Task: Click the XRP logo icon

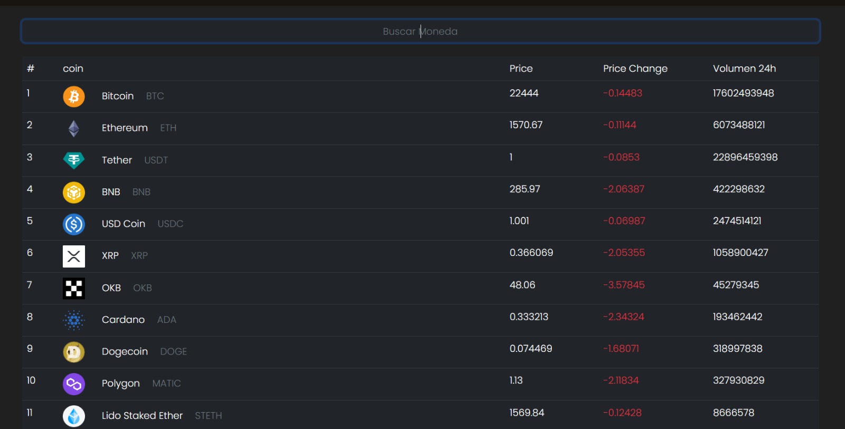Action: [74, 256]
